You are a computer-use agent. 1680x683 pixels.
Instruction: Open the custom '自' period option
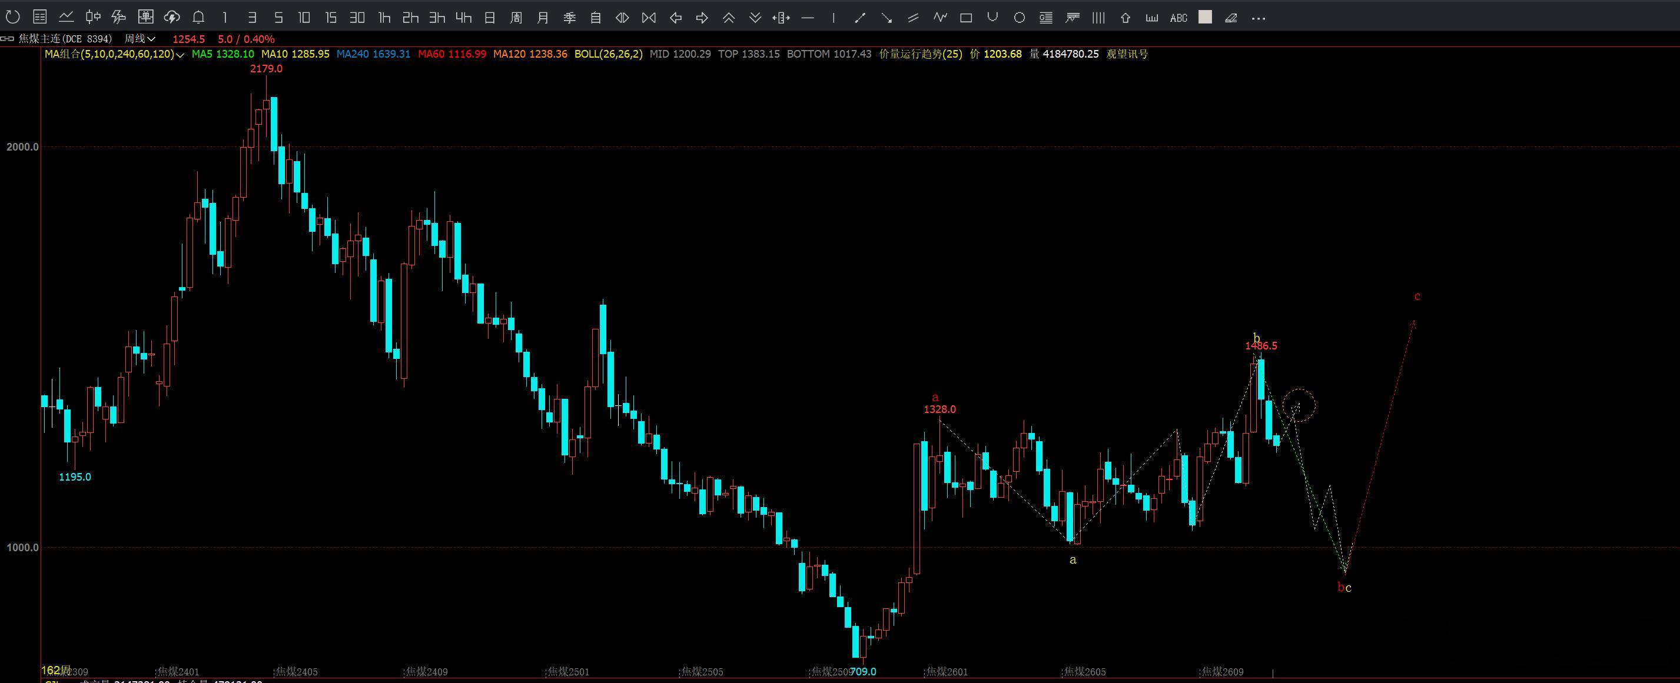pos(596,18)
